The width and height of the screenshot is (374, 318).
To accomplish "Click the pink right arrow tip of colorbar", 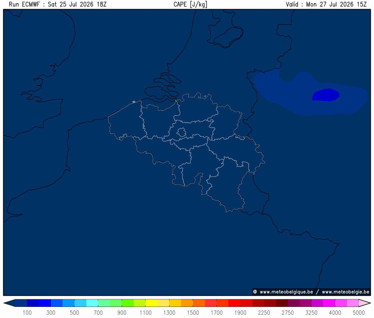I will click(365, 303).
